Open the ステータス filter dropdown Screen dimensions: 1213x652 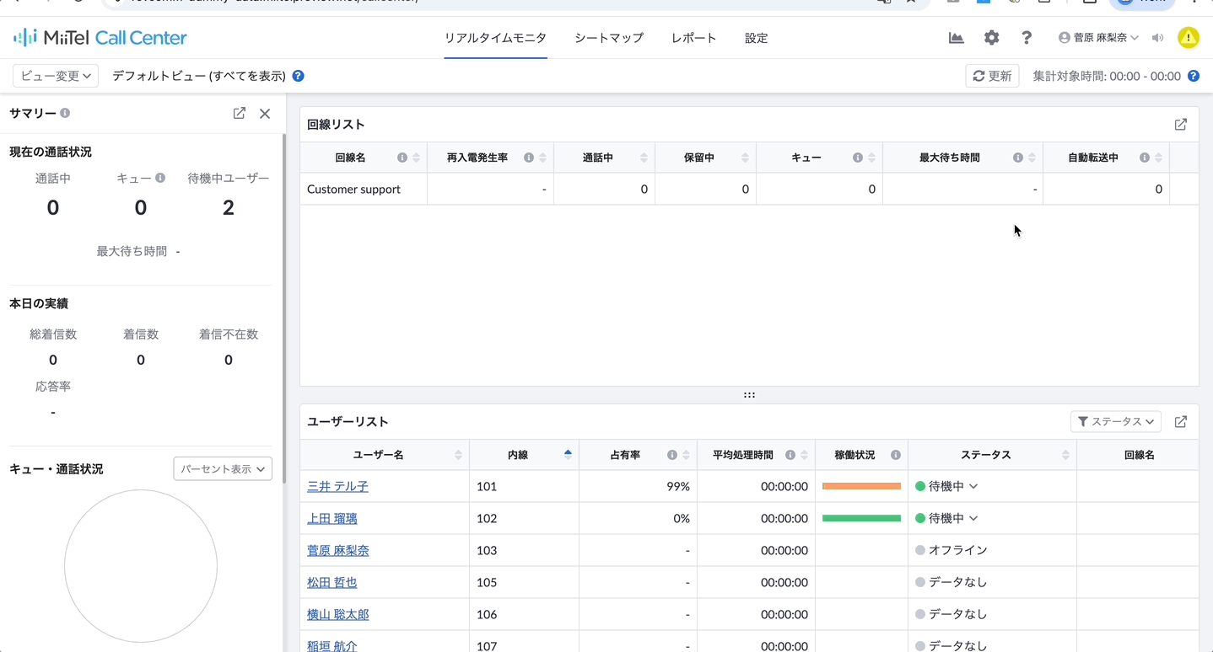click(x=1115, y=422)
